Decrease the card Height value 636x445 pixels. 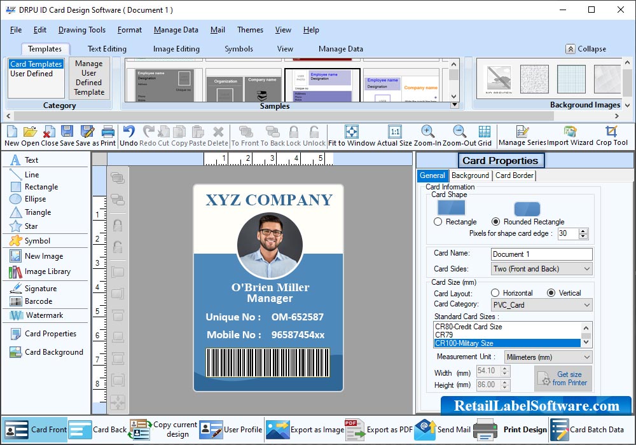[504, 387]
